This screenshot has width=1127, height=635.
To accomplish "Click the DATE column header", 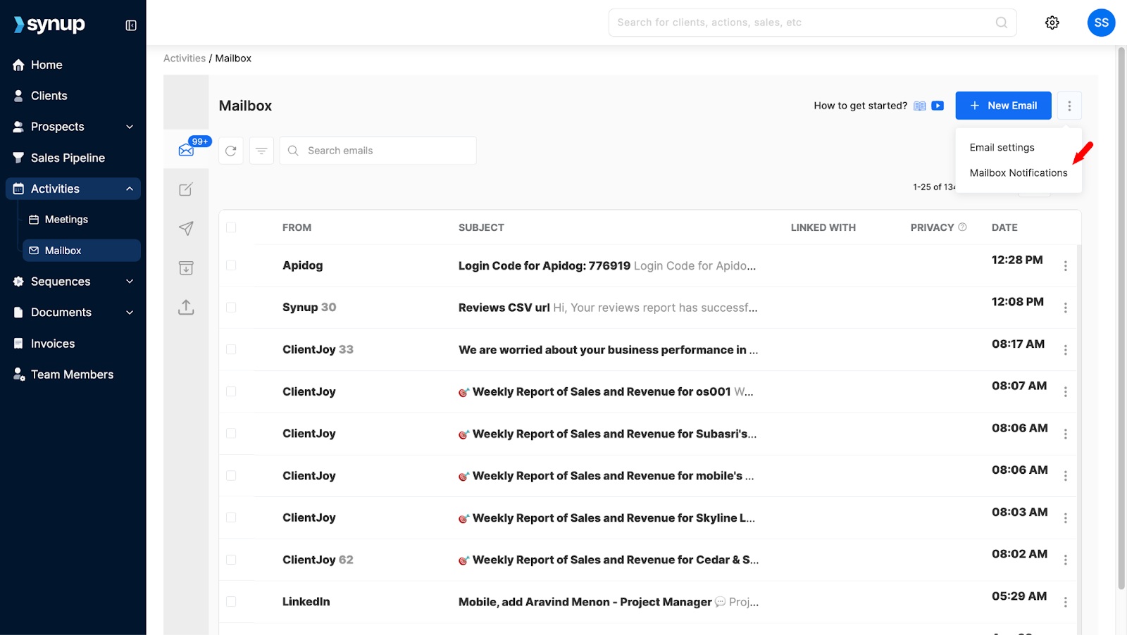I will point(1004,227).
